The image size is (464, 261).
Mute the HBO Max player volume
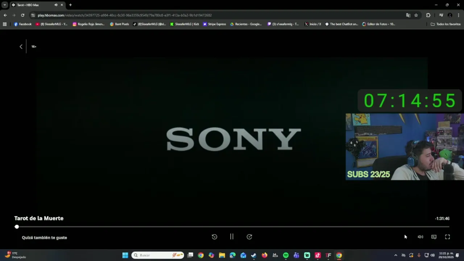pos(420,237)
